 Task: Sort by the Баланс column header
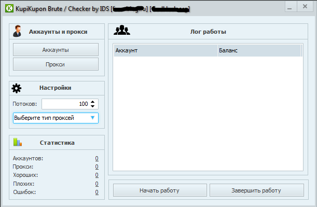click(259, 50)
